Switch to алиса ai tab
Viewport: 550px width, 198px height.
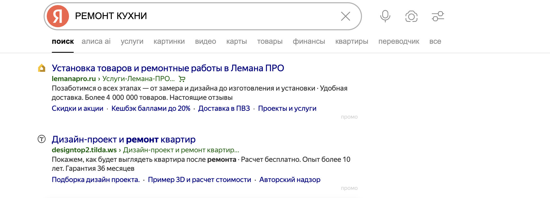coord(96,42)
